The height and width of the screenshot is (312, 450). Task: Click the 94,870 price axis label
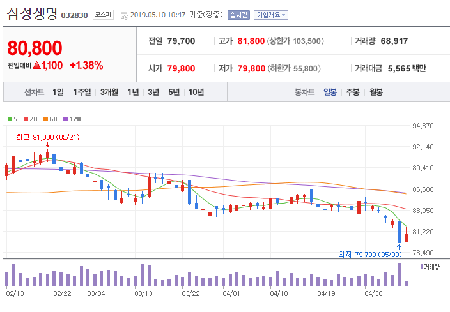pos(423,126)
